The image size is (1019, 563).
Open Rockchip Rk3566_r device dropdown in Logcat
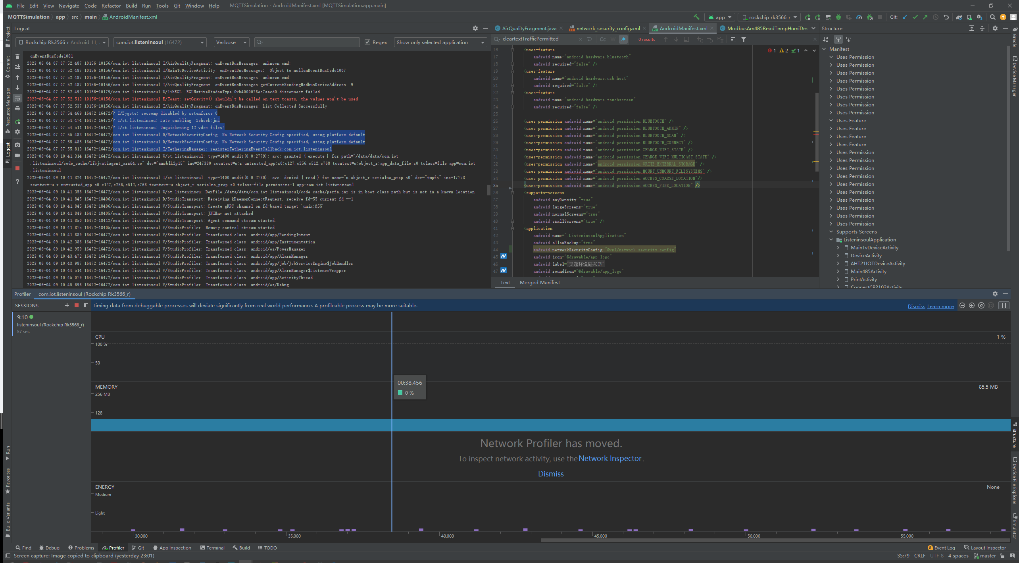(62, 42)
